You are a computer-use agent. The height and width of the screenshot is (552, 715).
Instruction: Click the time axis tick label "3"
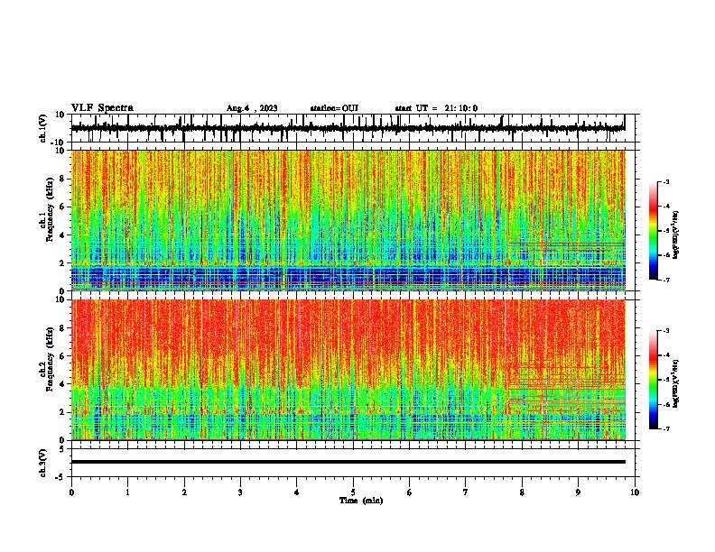click(x=240, y=492)
